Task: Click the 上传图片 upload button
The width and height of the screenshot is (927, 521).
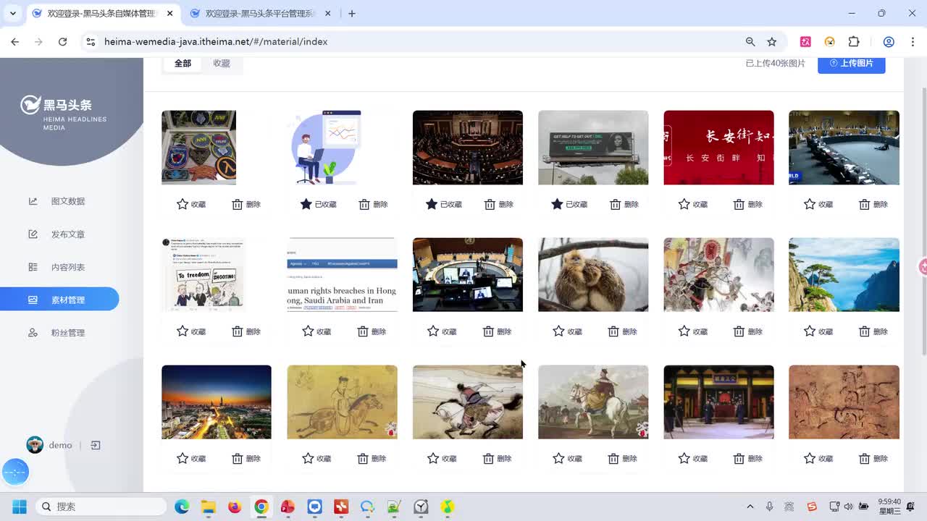Action: tap(852, 63)
